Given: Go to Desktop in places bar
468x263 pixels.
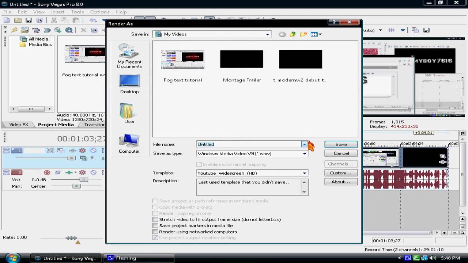Looking at the screenshot, I should tap(129, 84).
